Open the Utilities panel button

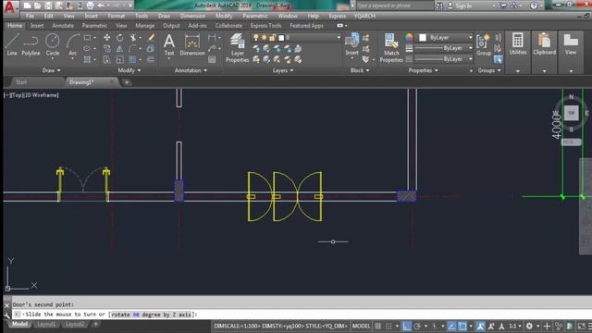[518, 44]
